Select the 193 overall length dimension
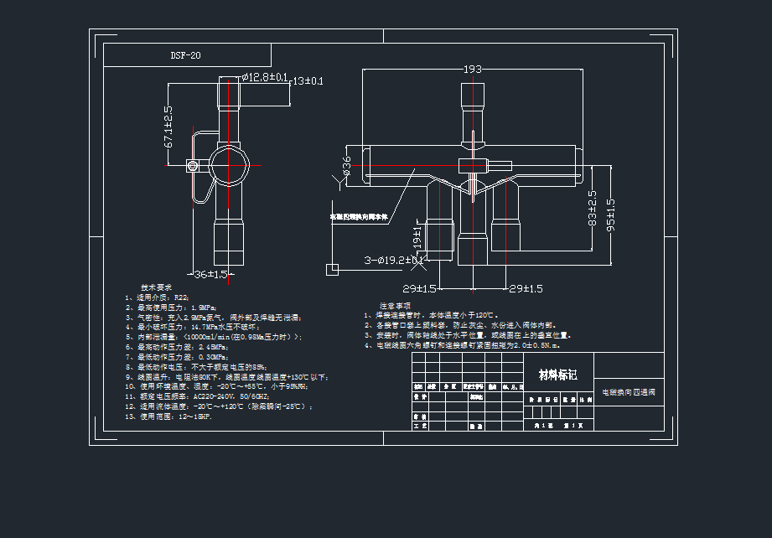This screenshot has width=772, height=538. pos(473,70)
